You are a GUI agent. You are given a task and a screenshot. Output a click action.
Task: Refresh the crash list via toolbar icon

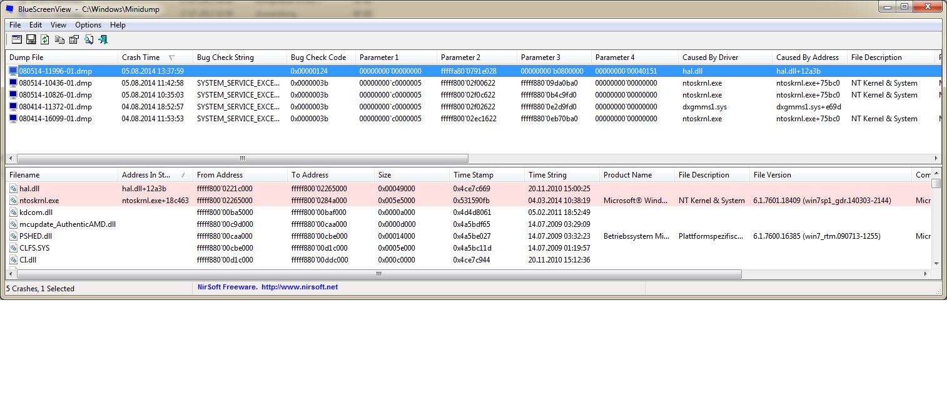point(45,39)
